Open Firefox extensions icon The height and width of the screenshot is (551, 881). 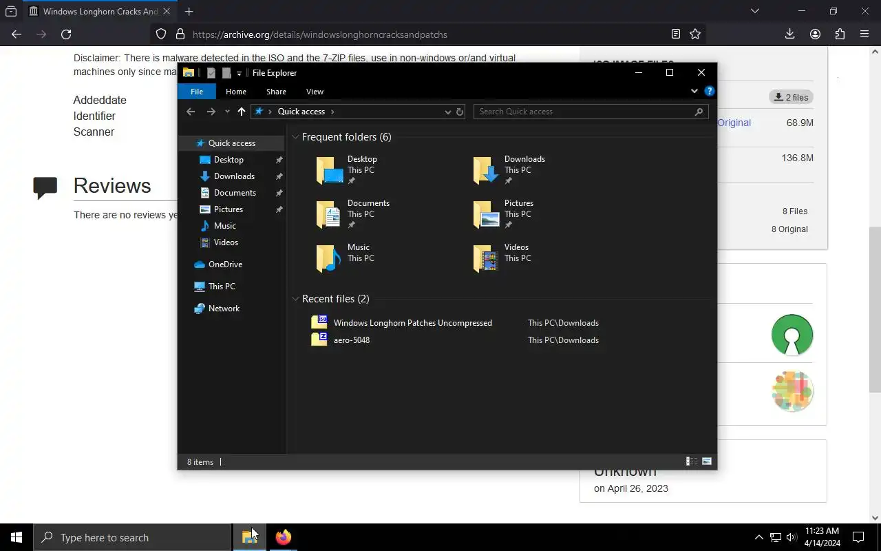(x=840, y=34)
